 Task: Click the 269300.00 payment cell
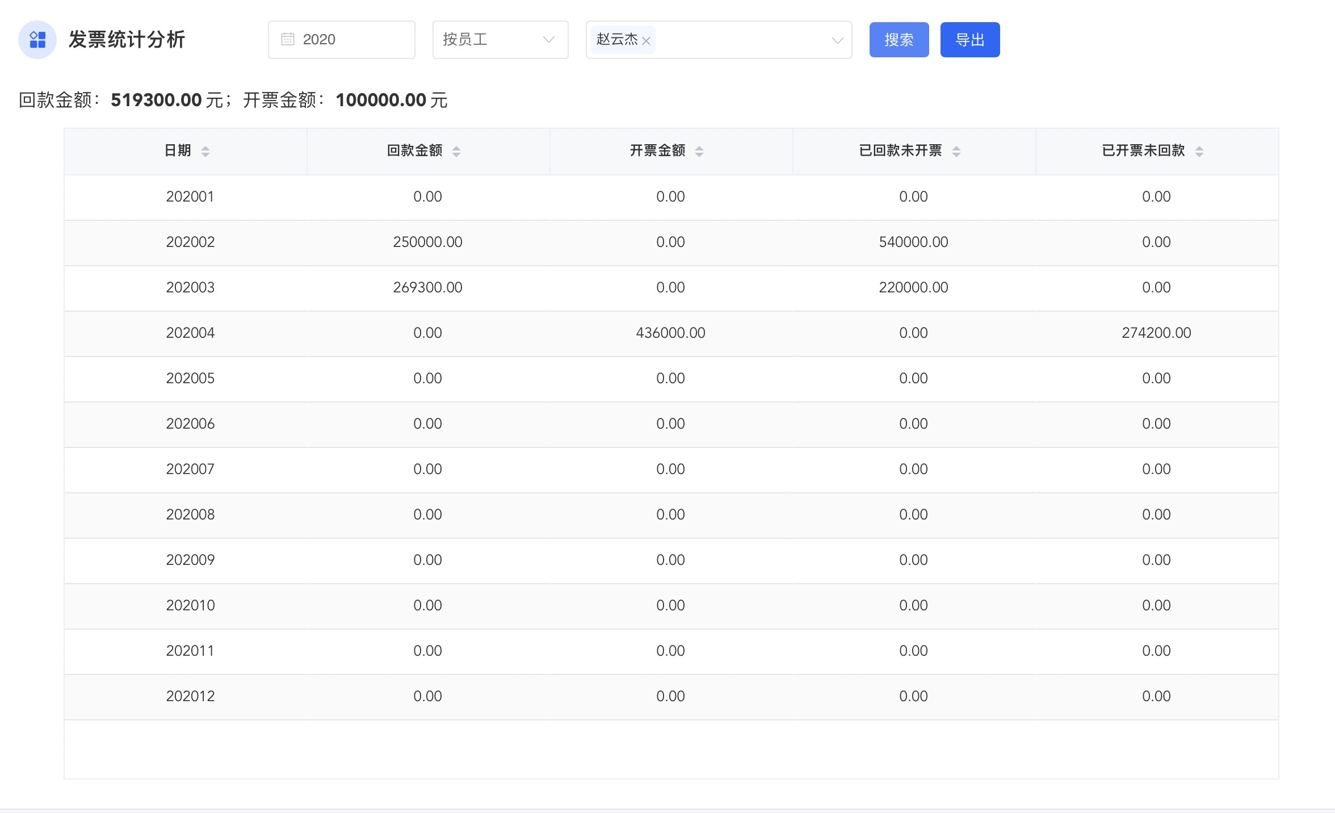click(427, 287)
